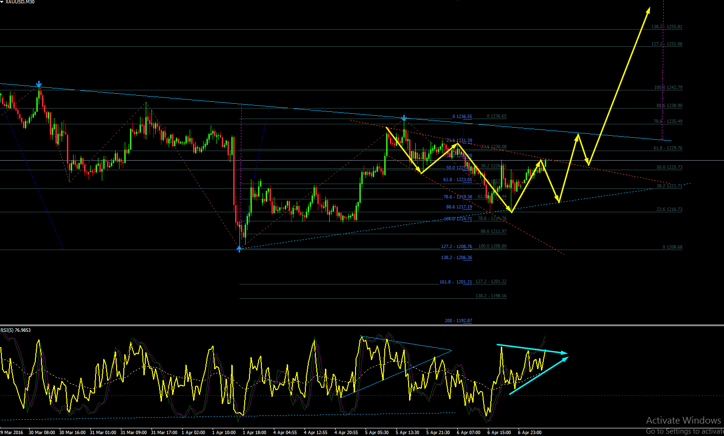The height and width of the screenshot is (436, 724).
Task: Select the blue Fibonacci label 0 1236.55
Action: tap(462, 117)
